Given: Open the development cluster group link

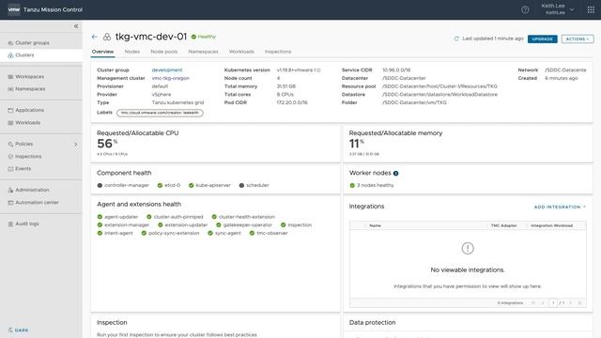Looking at the screenshot, I should click(167, 70).
